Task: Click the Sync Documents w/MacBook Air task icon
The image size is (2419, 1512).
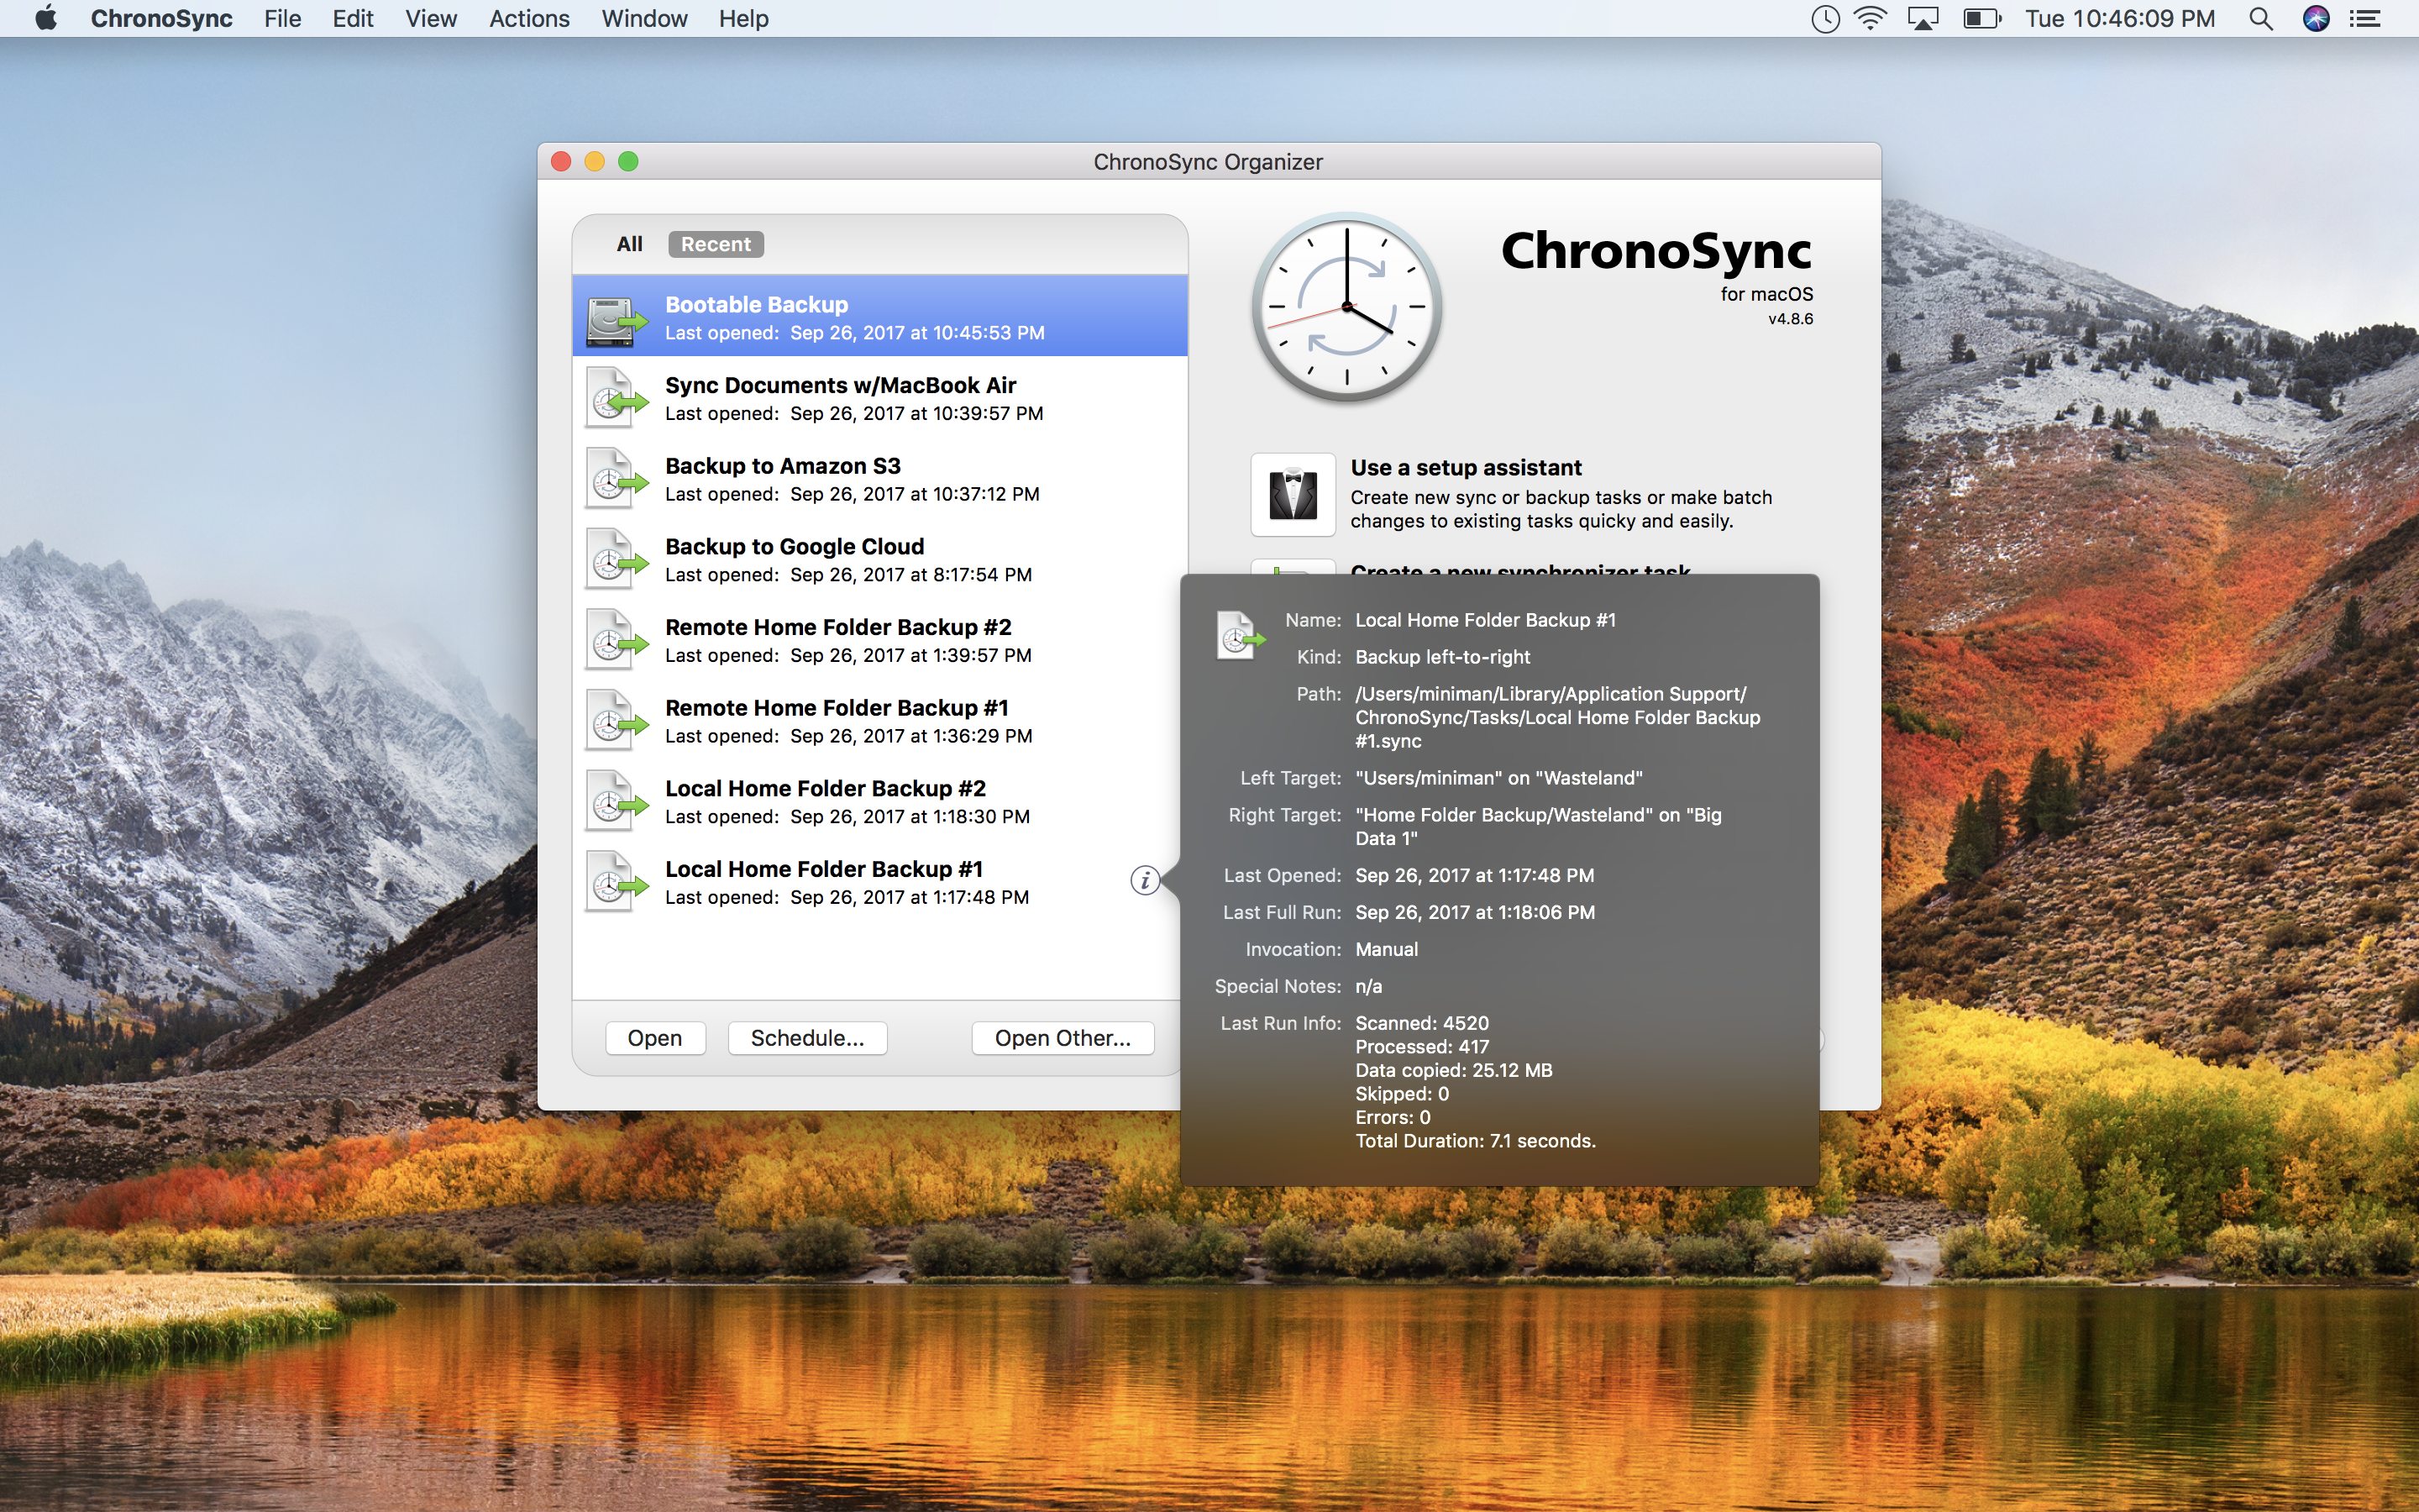Action: (x=616, y=398)
